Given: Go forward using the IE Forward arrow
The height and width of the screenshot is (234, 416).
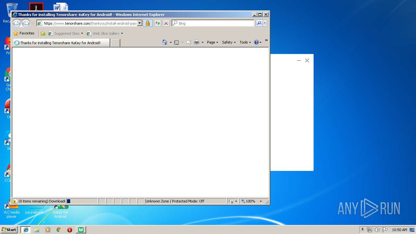Looking at the screenshot, I should (26, 23).
